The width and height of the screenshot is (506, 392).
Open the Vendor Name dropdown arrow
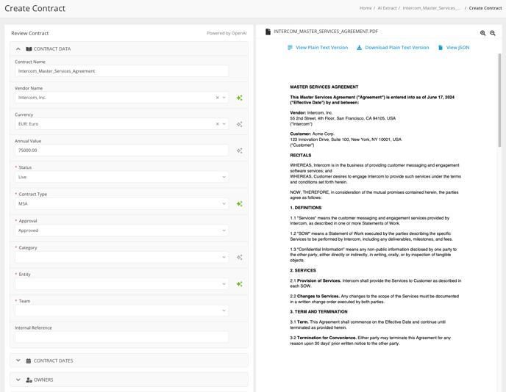[x=224, y=98]
